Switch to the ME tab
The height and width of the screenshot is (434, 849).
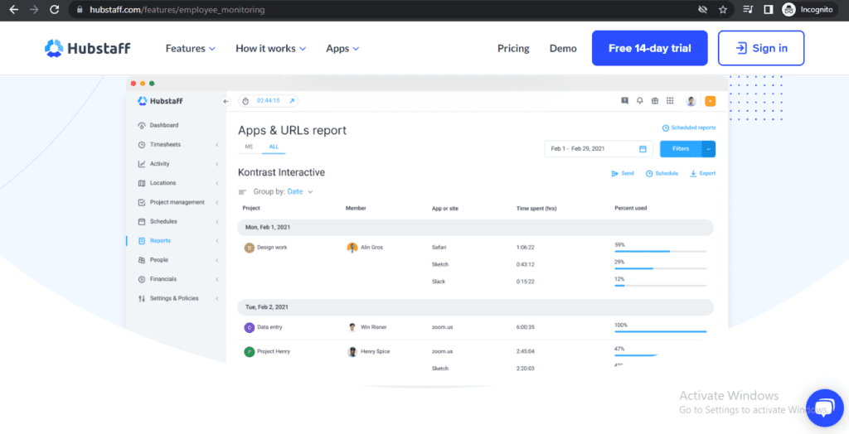click(x=249, y=147)
